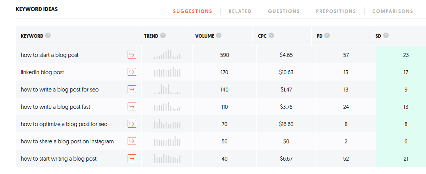
Task: Click help icon beside CPC header
Action: point(271,36)
